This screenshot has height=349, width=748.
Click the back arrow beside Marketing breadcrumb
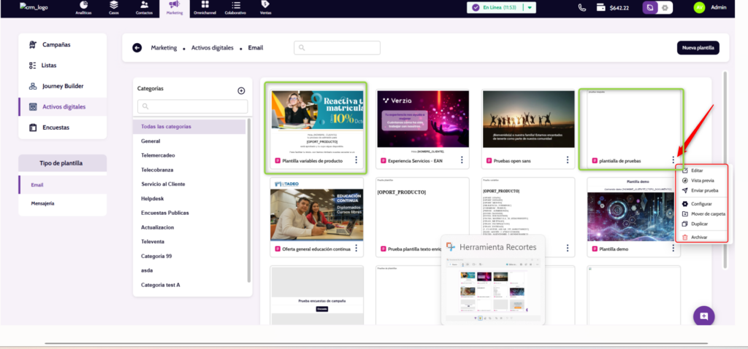coord(137,48)
